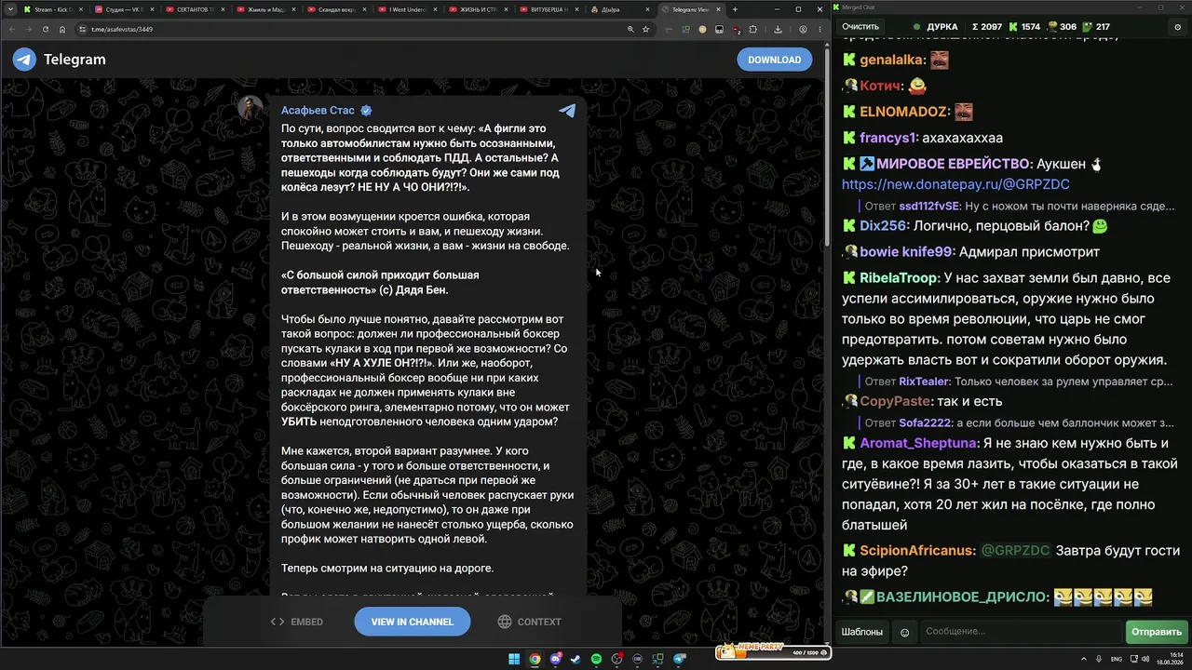Click the zoom magnifier icon in address bar
1192x670 pixels.
point(630,29)
